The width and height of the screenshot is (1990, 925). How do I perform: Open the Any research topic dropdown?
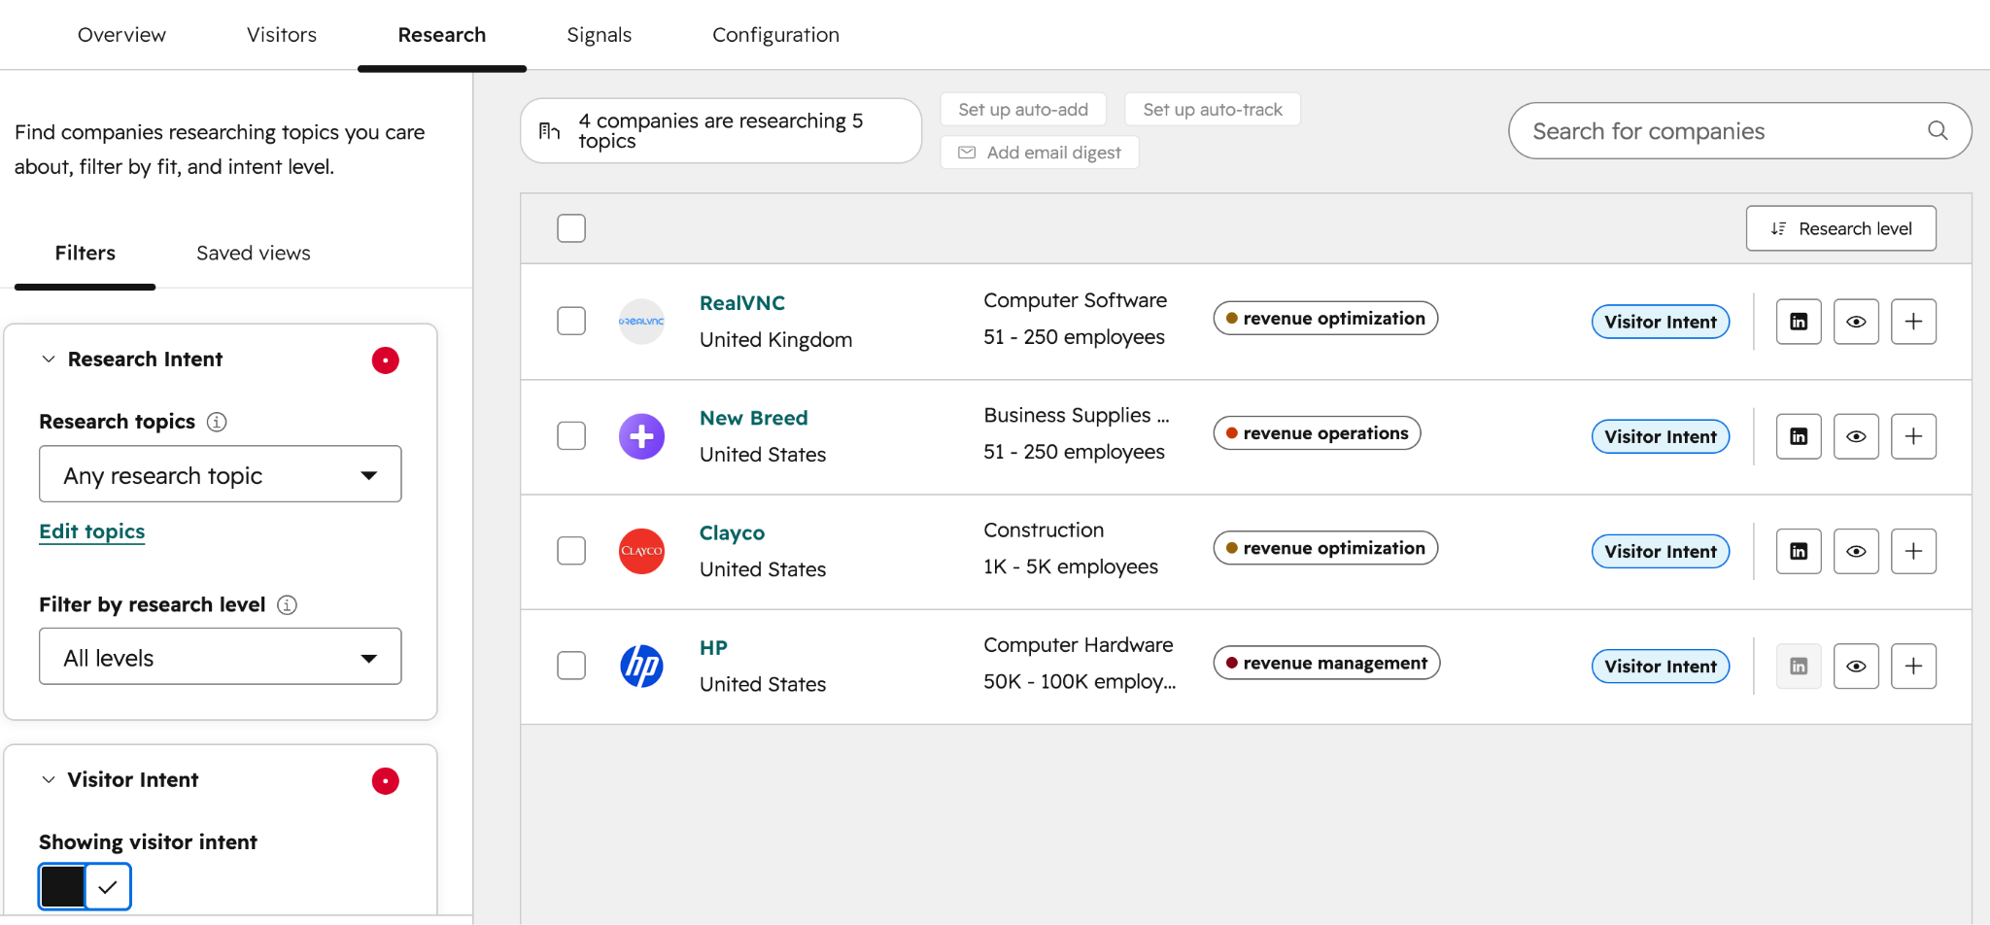tap(221, 474)
